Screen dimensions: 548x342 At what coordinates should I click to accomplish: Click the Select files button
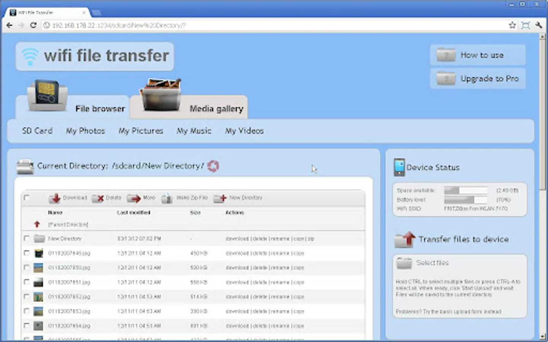pos(422,263)
